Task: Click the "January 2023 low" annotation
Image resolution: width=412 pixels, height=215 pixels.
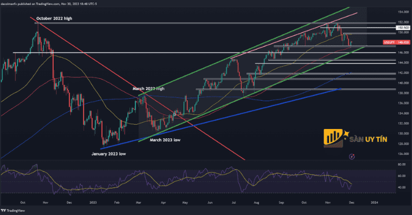Action: pyautogui.click(x=108, y=154)
